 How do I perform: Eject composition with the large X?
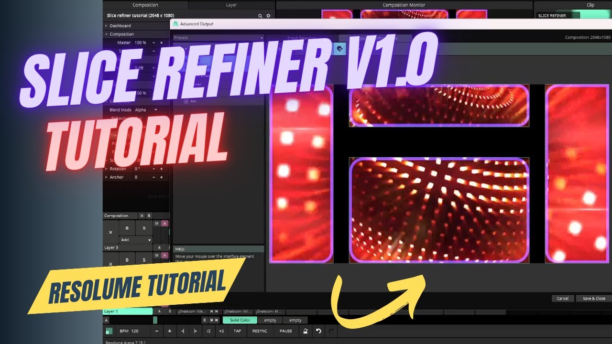[x=110, y=232]
